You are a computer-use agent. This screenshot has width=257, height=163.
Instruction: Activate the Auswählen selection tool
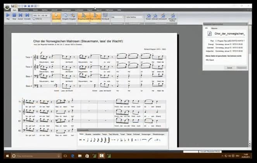pyautogui.click(x=56, y=17)
